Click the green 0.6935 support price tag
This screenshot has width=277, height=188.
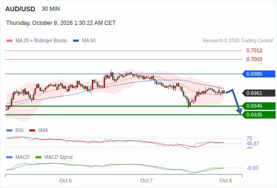[259, 115]
